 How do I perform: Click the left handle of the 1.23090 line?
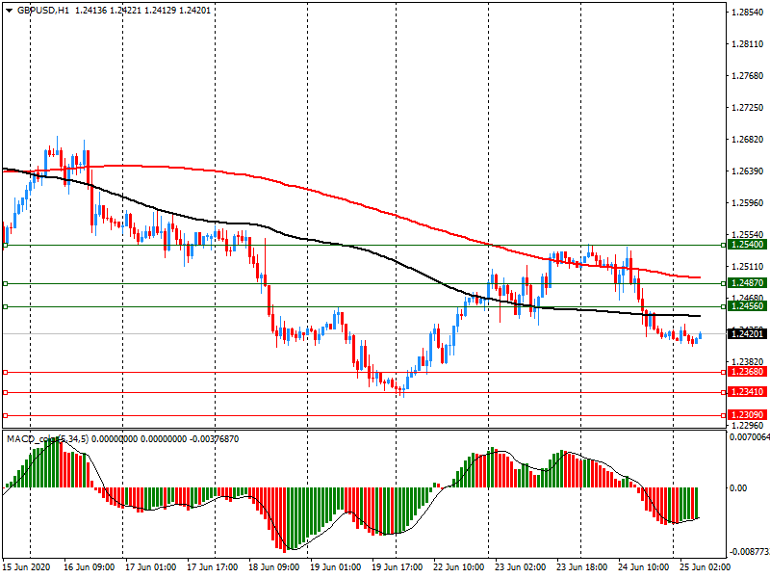[6, 416]
